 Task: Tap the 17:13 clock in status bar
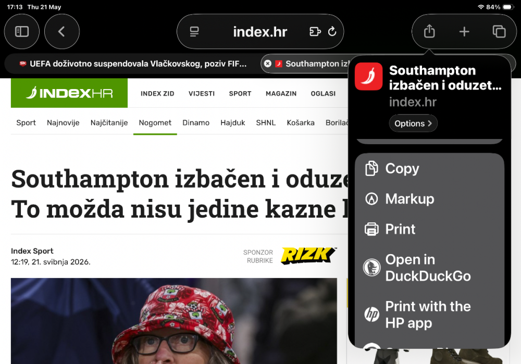[x=15, y=7]
